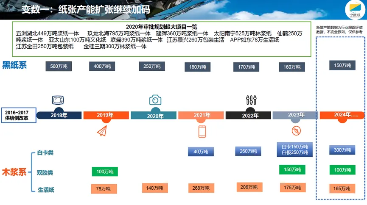
Task: Click the text 玖龙北海795万吨浆纸一体
Action: (119, 33)
